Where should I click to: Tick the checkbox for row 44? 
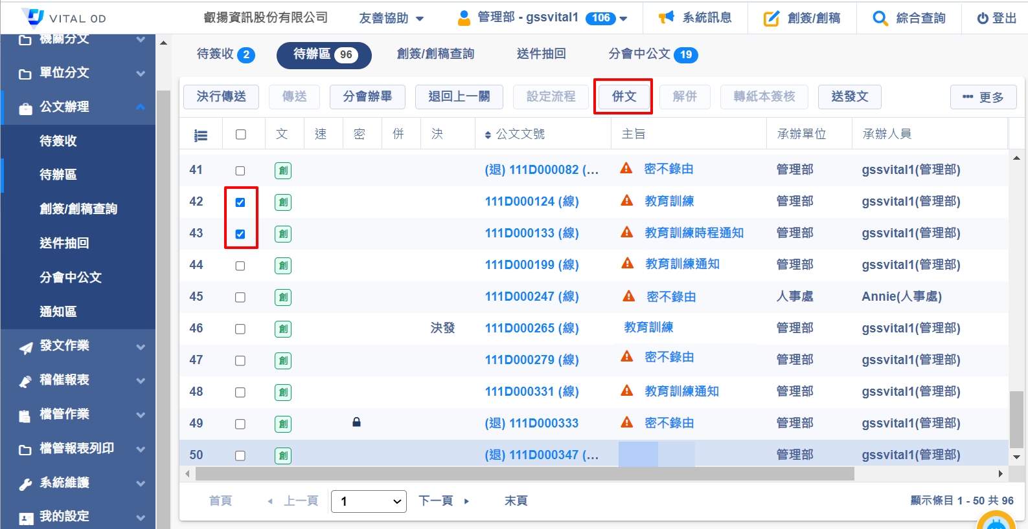click(x=240, y=266)
